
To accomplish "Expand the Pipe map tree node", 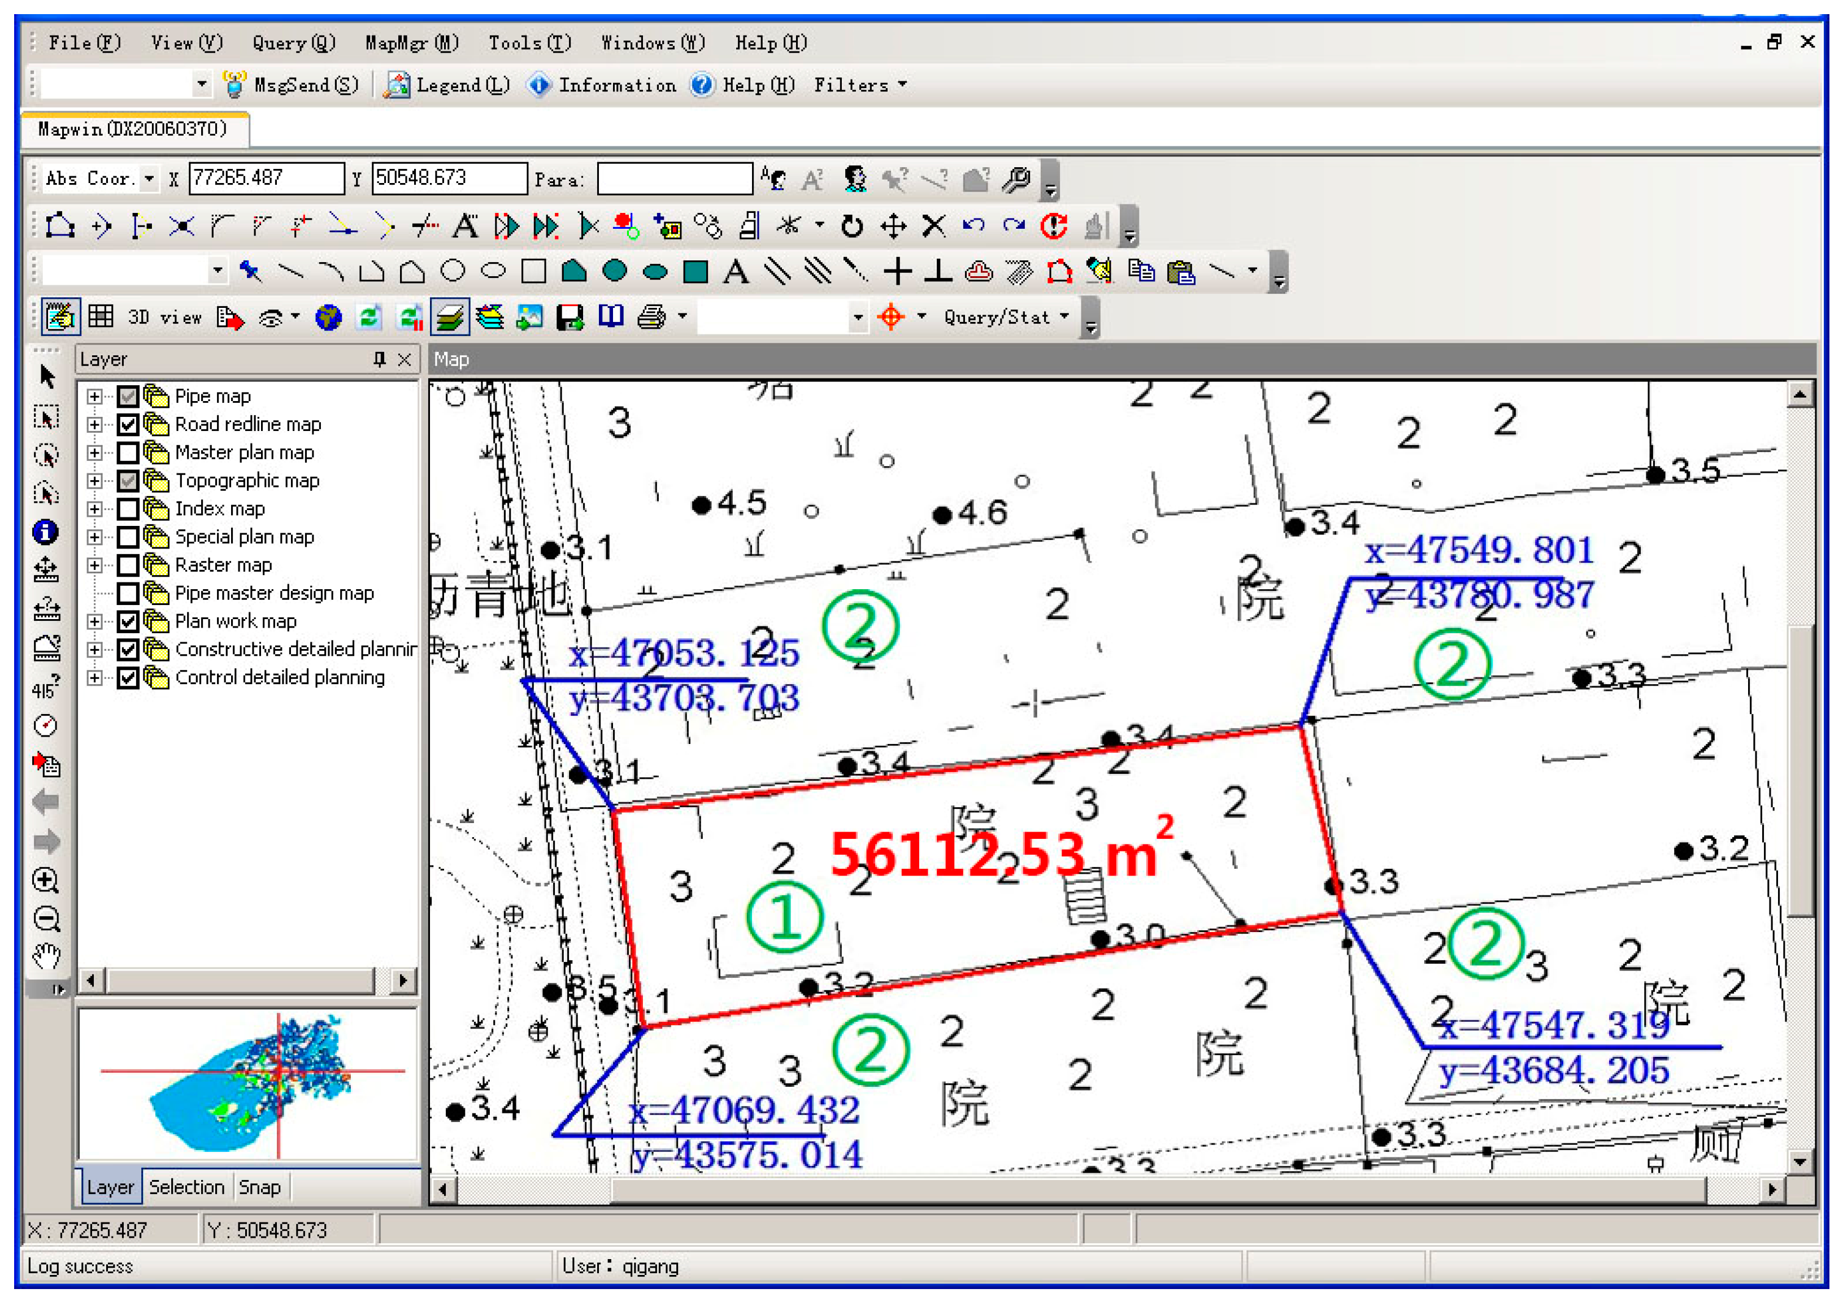I will (x=95, y=397).
